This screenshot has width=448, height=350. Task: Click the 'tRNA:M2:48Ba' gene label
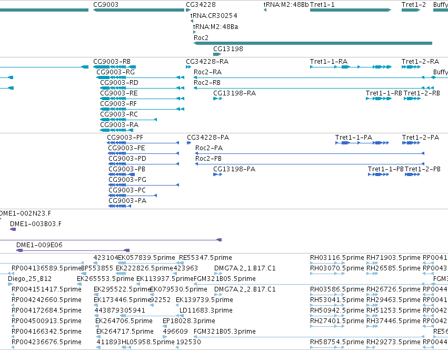point(215,26)
